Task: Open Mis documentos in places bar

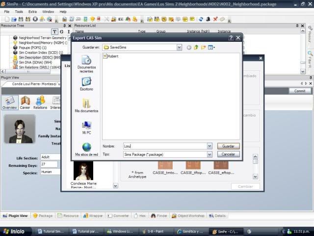Action: [86, 105]
